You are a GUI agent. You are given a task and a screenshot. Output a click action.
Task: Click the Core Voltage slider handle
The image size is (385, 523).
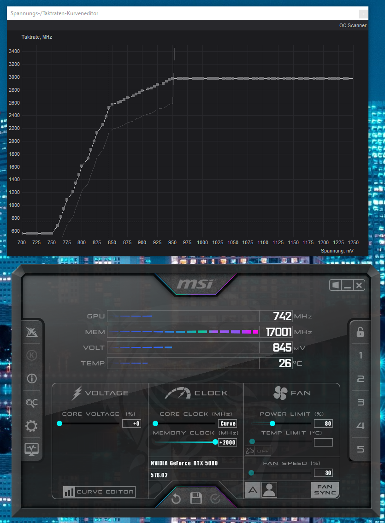(59, 423)
